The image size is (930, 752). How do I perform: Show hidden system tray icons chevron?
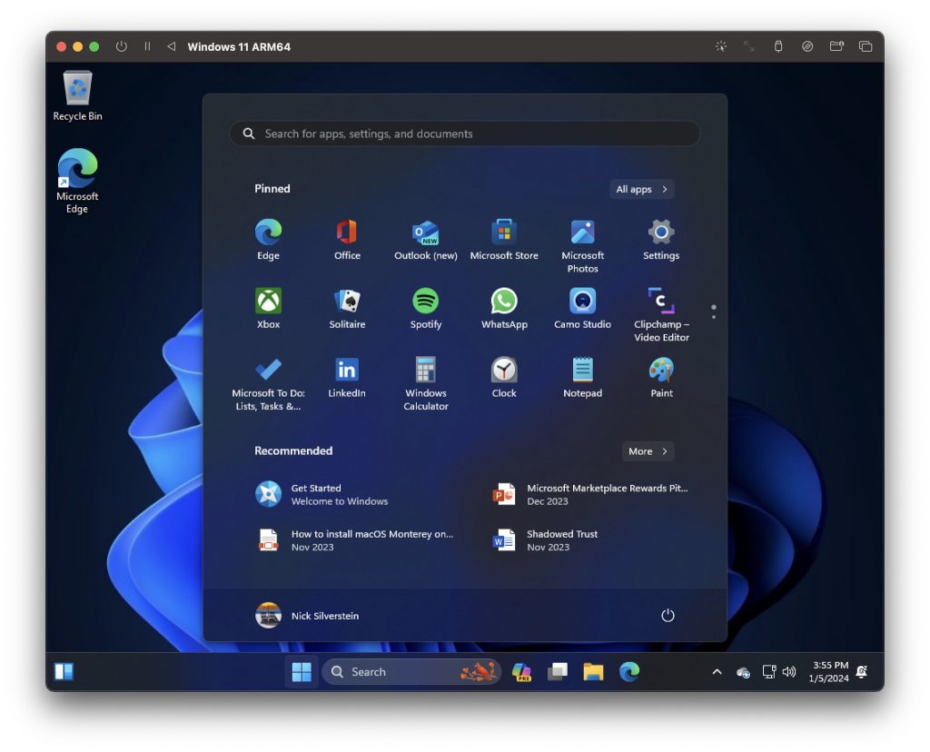pos(717,672)
